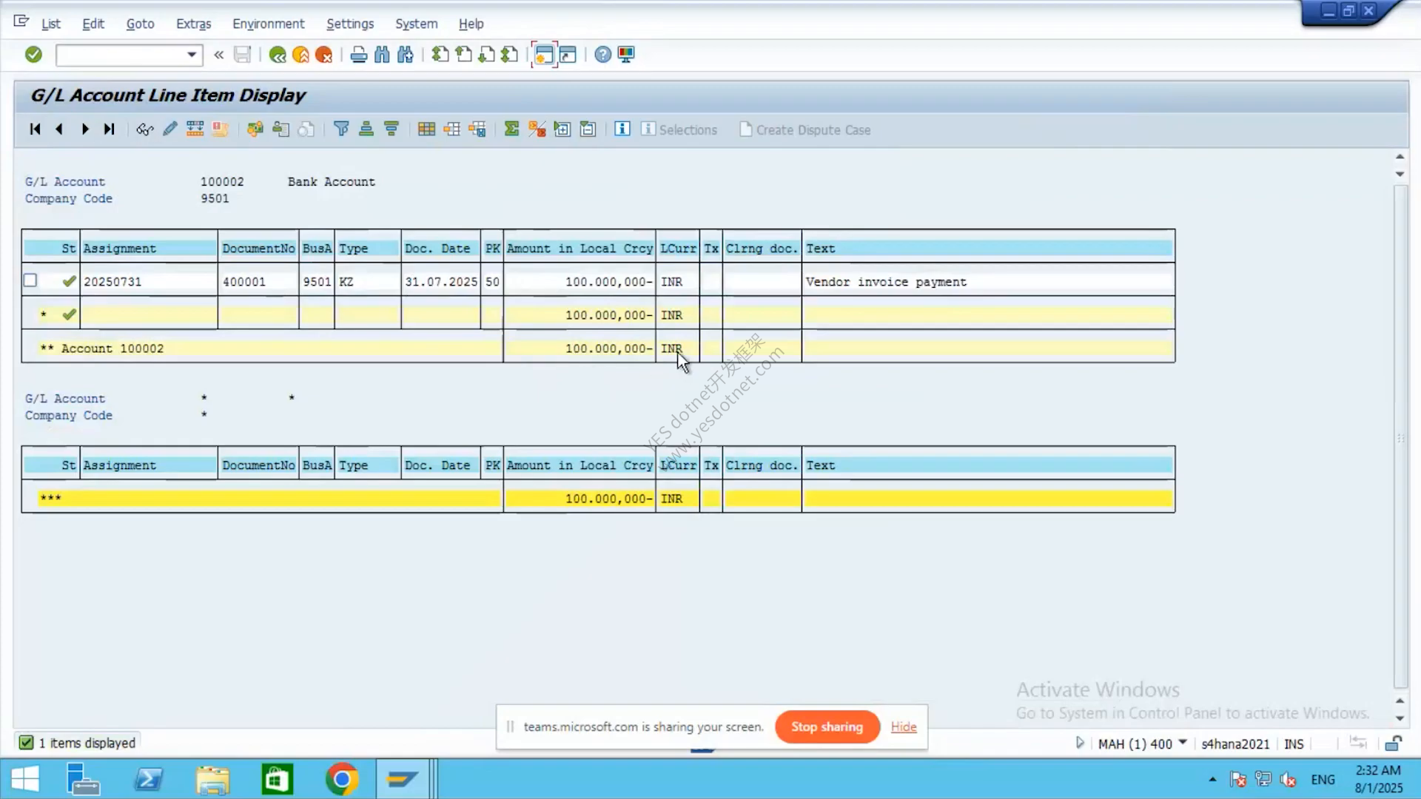Image resolution: width=1421 pixels, height=799 pixels.
Task: Toggle the status checkbox beside items displayed
Action: coord(26,743)
